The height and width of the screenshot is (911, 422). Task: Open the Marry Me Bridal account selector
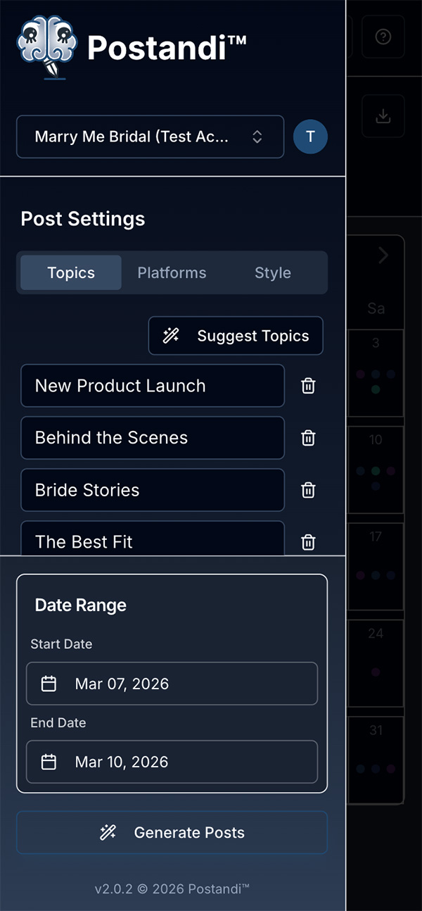pyautogui.click(x=150, y=137)
